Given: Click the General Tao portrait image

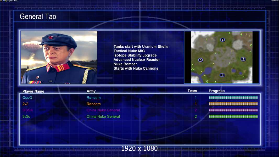Looking at the screenshot, I should click(59, 57).
